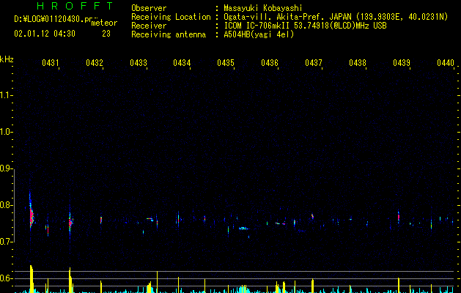Click the 'Observer' field label
The width and height of the screenshot is (461, 293).
point(149,8)
